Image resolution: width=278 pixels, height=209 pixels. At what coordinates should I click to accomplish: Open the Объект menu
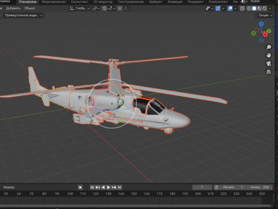point(30,8)
